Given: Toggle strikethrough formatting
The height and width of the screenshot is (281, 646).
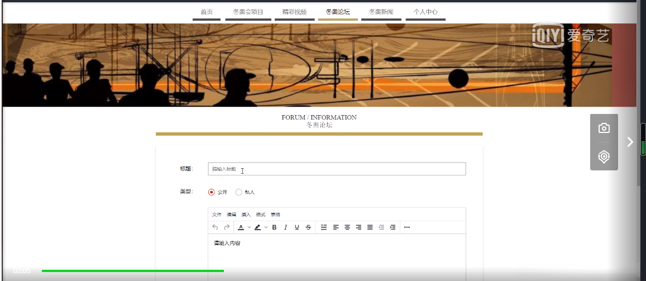Looking at the screenshot, I should point(308,227).
